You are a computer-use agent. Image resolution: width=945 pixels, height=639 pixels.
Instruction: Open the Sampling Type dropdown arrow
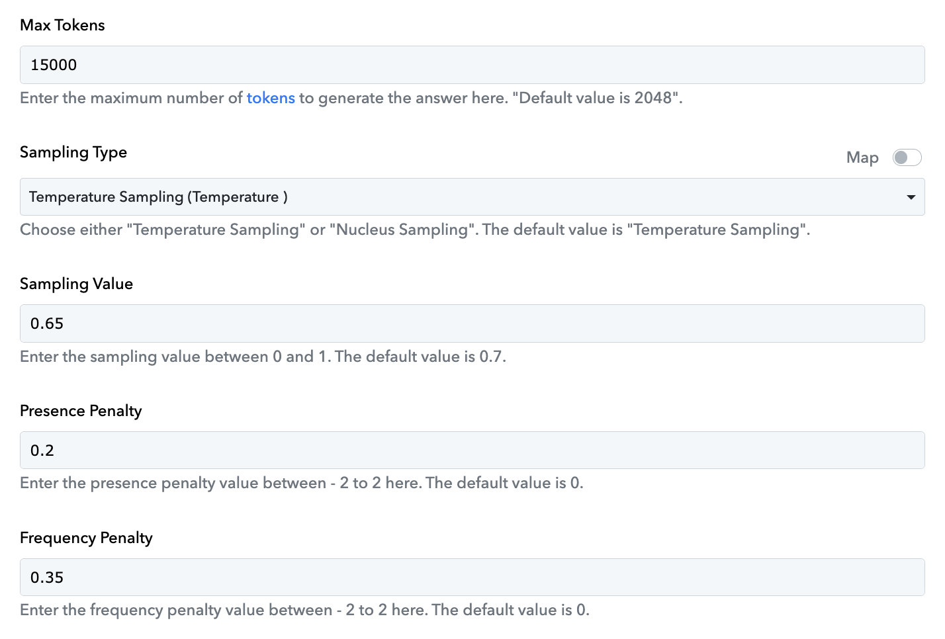click(x=911, y=197)
